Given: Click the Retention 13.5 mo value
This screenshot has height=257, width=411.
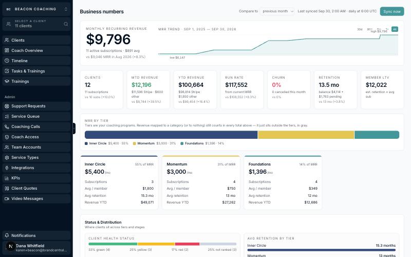Looking at the screenshot, I should (329, 85).
